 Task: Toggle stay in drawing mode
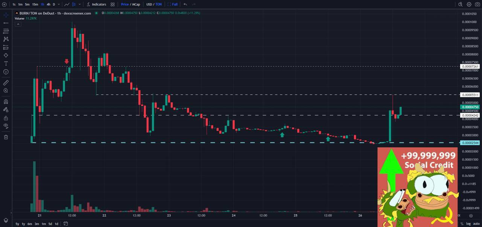pyautogui.click(x=6, y=110)
